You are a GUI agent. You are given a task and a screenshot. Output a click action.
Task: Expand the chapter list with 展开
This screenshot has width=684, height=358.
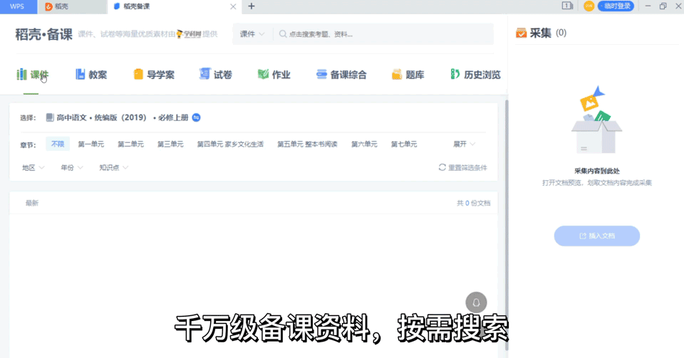(x=464, y=144)
